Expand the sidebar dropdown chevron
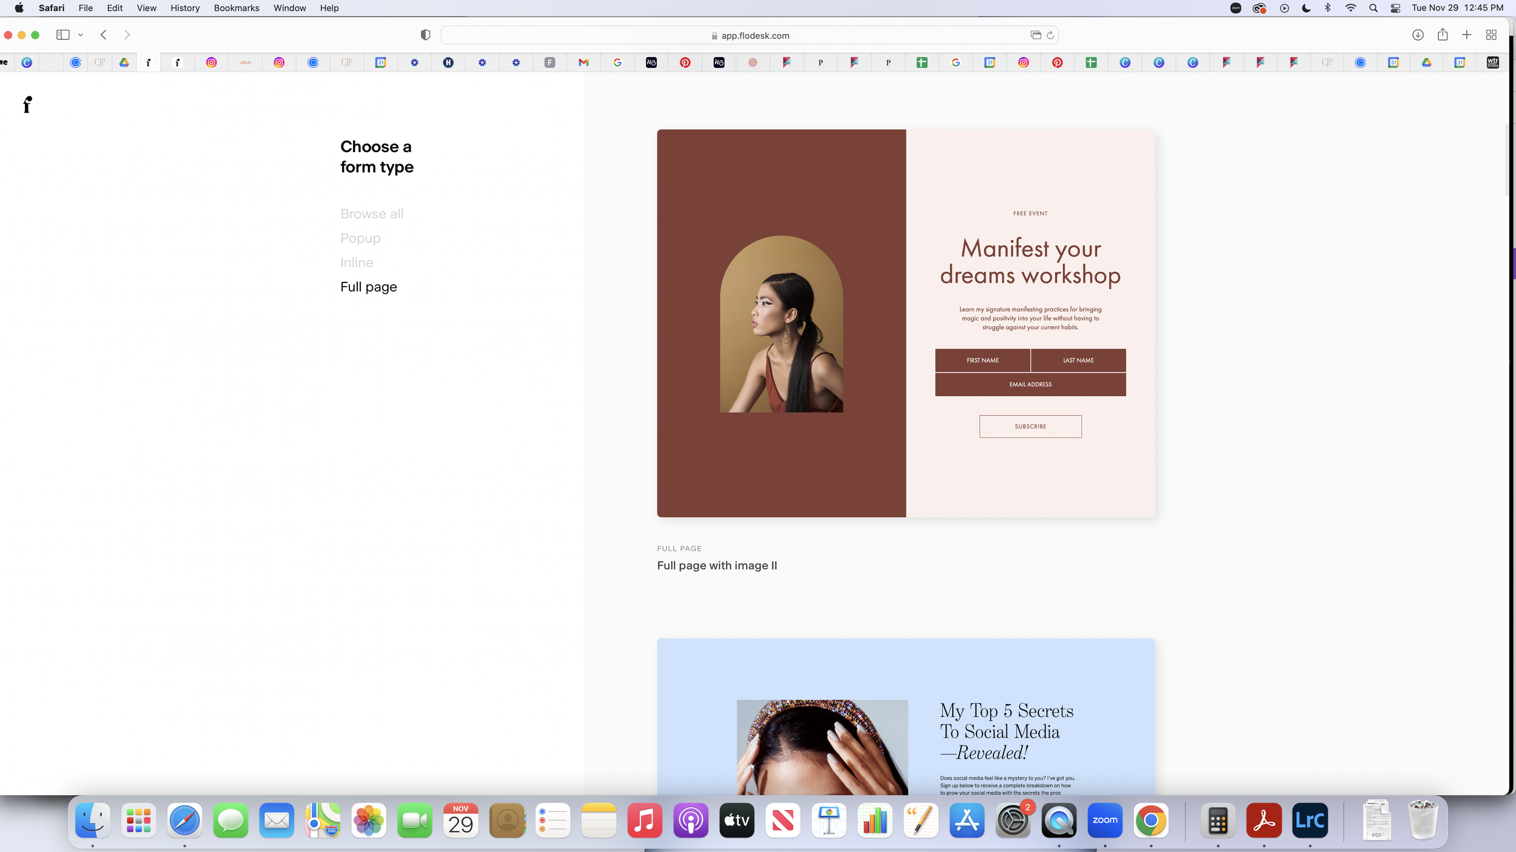 81,35
